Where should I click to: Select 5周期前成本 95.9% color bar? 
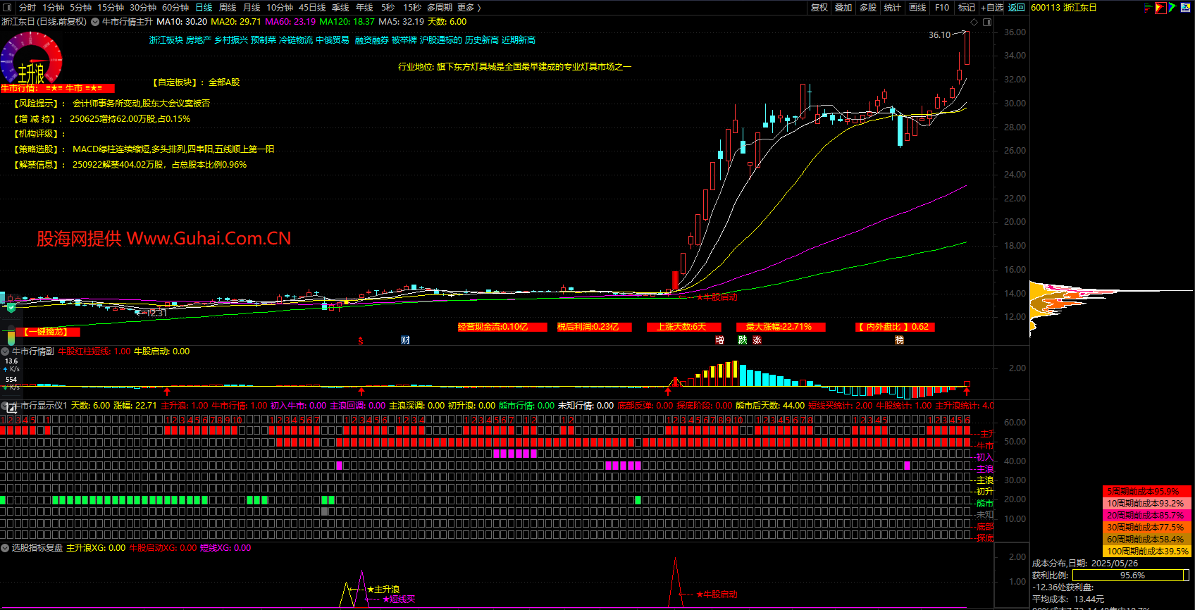coord(1146,491)
